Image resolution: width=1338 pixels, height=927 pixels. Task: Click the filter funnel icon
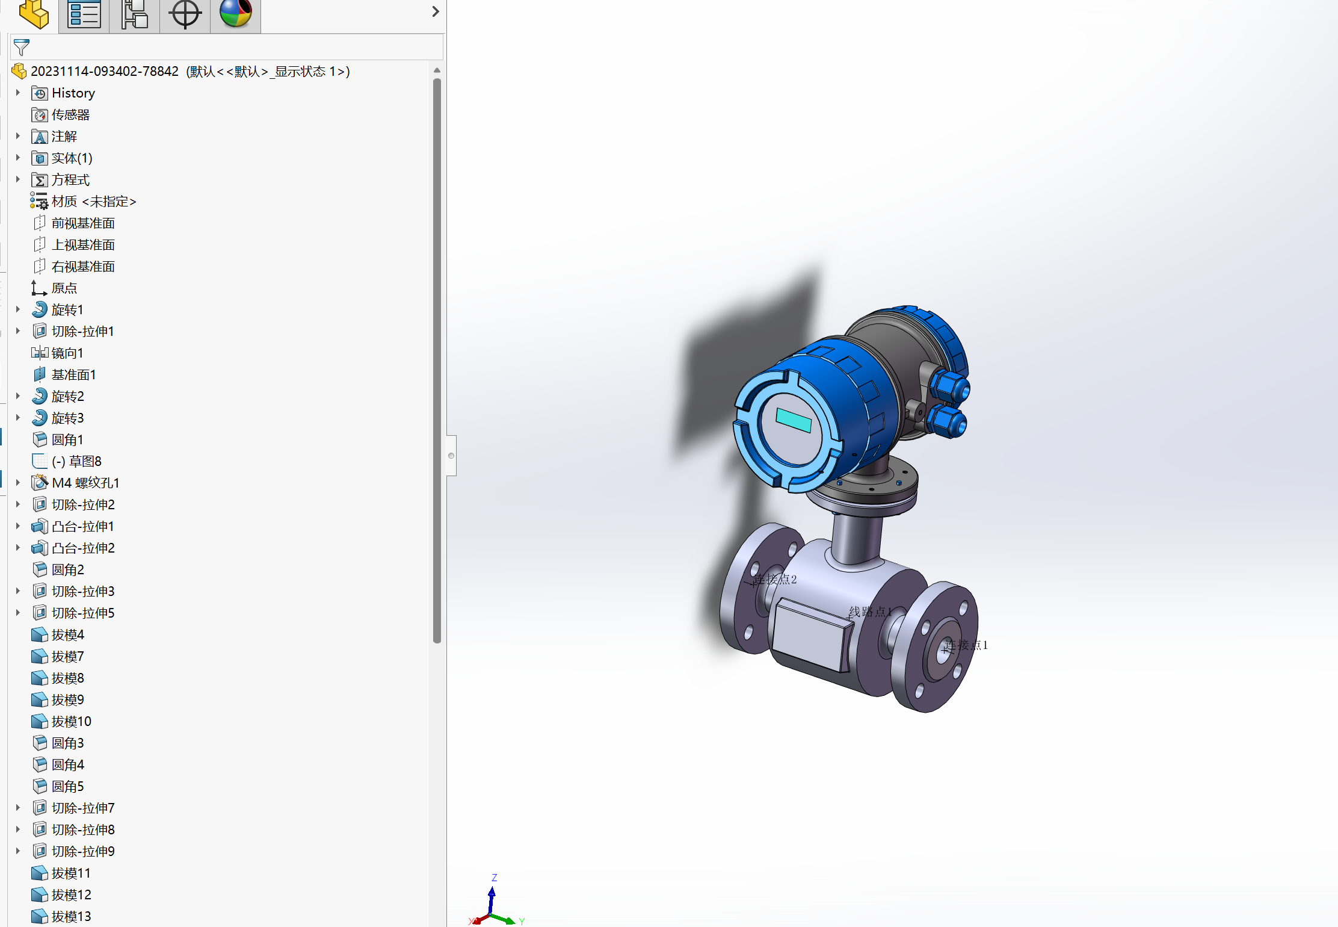coord(22,47)
